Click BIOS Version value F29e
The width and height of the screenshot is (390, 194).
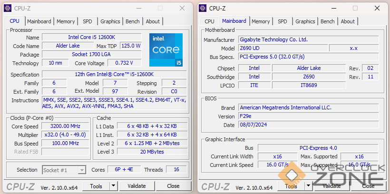tap(308, 116)
